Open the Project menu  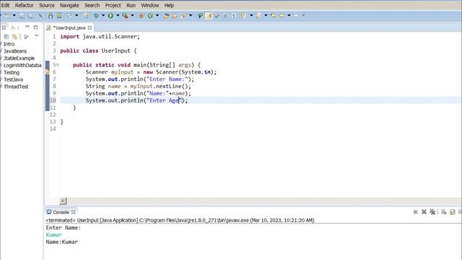tap(113, 5)
